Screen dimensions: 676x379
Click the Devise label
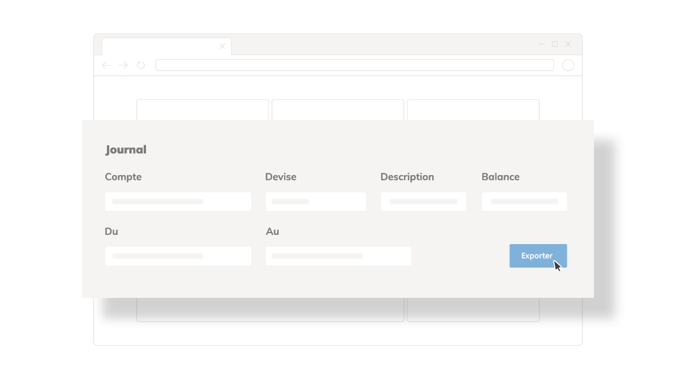click(x=281, y=177)
